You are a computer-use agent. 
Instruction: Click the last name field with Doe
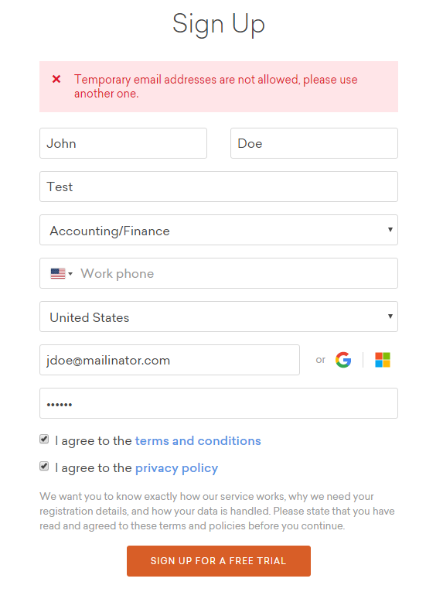(x=314, y=143)
